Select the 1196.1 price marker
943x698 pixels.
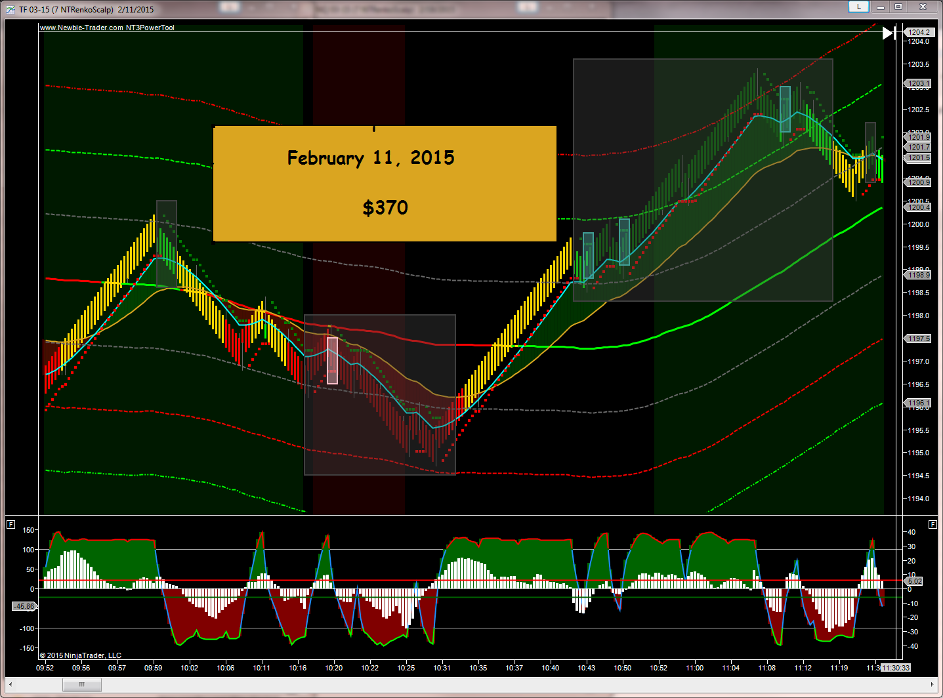pos(917,403)
